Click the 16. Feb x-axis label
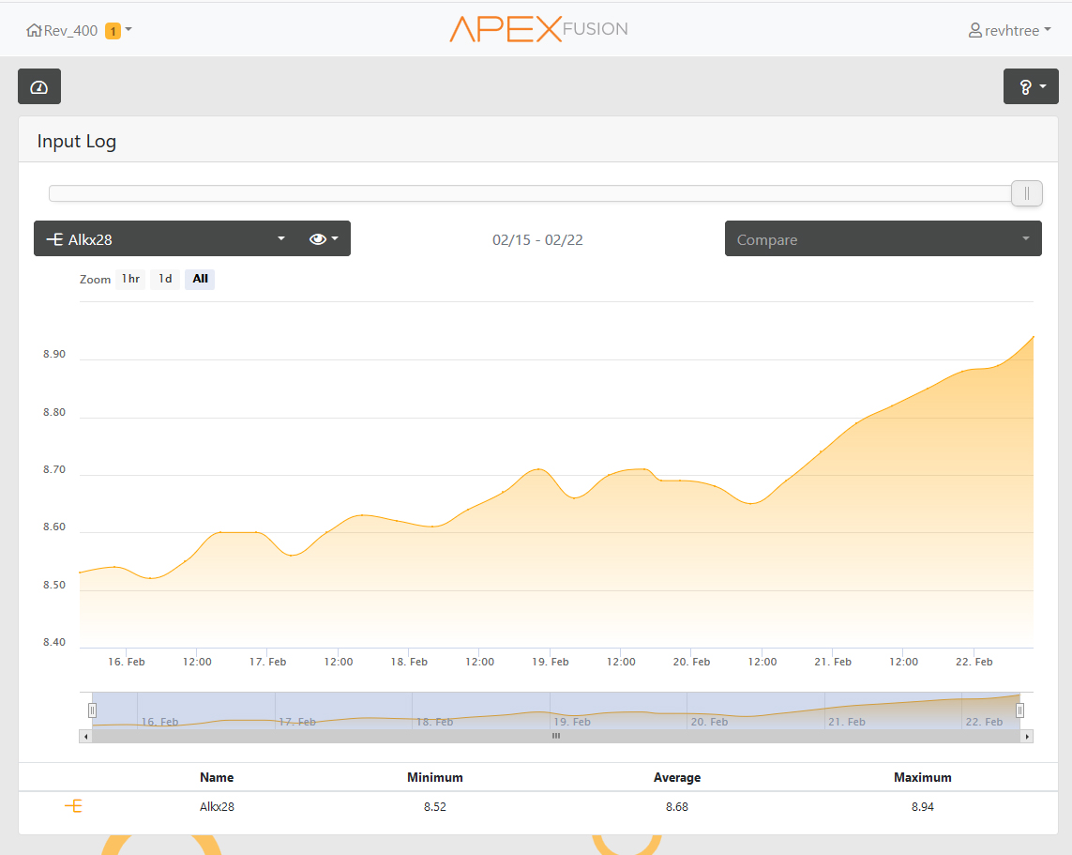 click(x=127, y=662)
